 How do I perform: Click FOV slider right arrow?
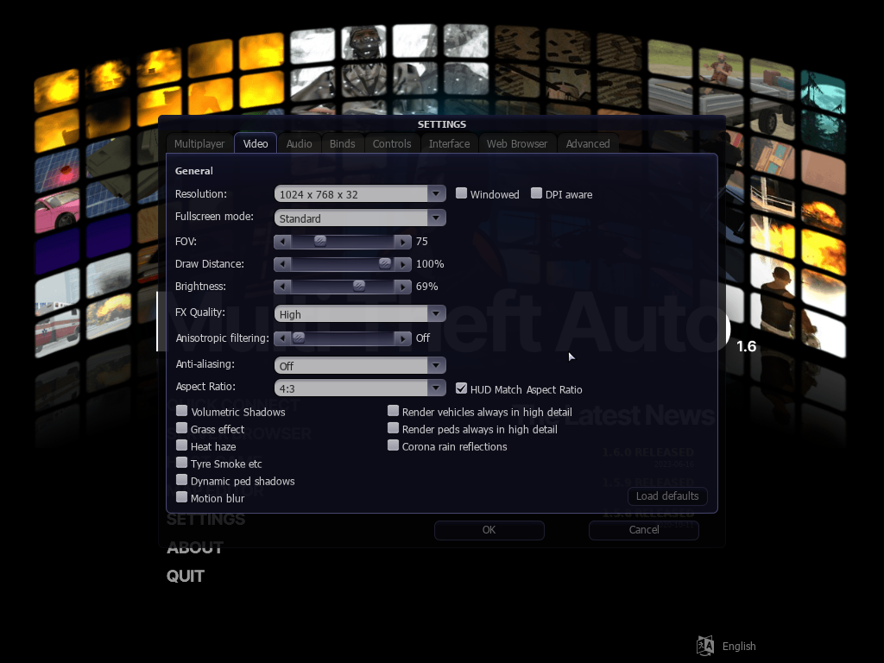click(x=402, y=242)
